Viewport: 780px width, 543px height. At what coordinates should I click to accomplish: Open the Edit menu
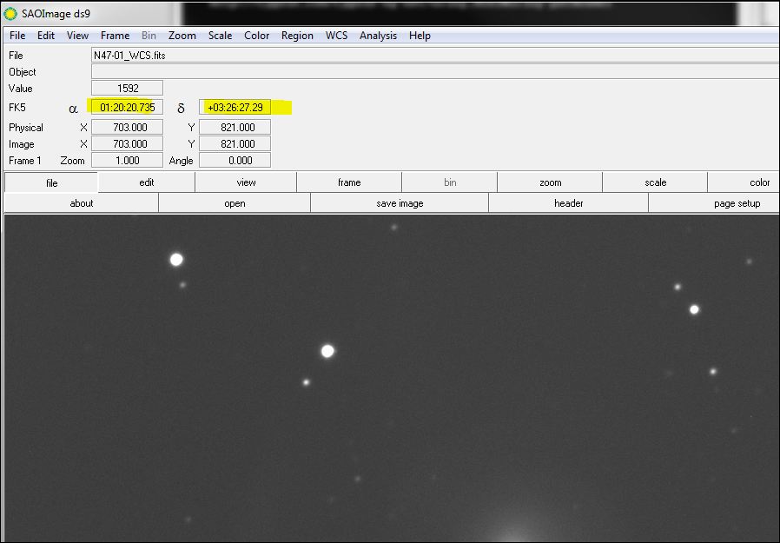pos(46,36)
